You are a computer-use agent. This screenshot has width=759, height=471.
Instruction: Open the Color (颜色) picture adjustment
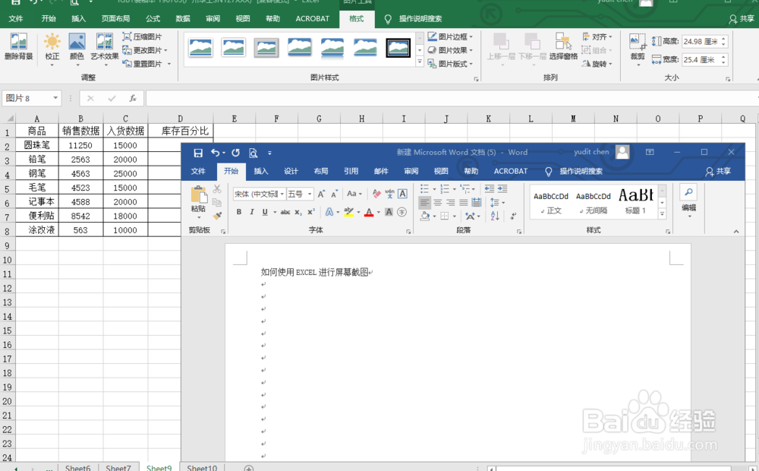click(77, 47)
